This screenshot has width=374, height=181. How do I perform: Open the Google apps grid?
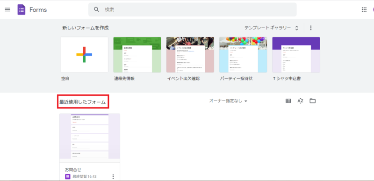364,9
